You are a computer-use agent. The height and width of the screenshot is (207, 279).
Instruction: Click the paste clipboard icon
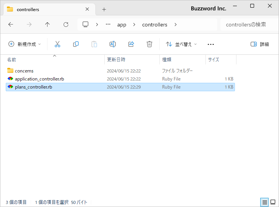point(94,44)
